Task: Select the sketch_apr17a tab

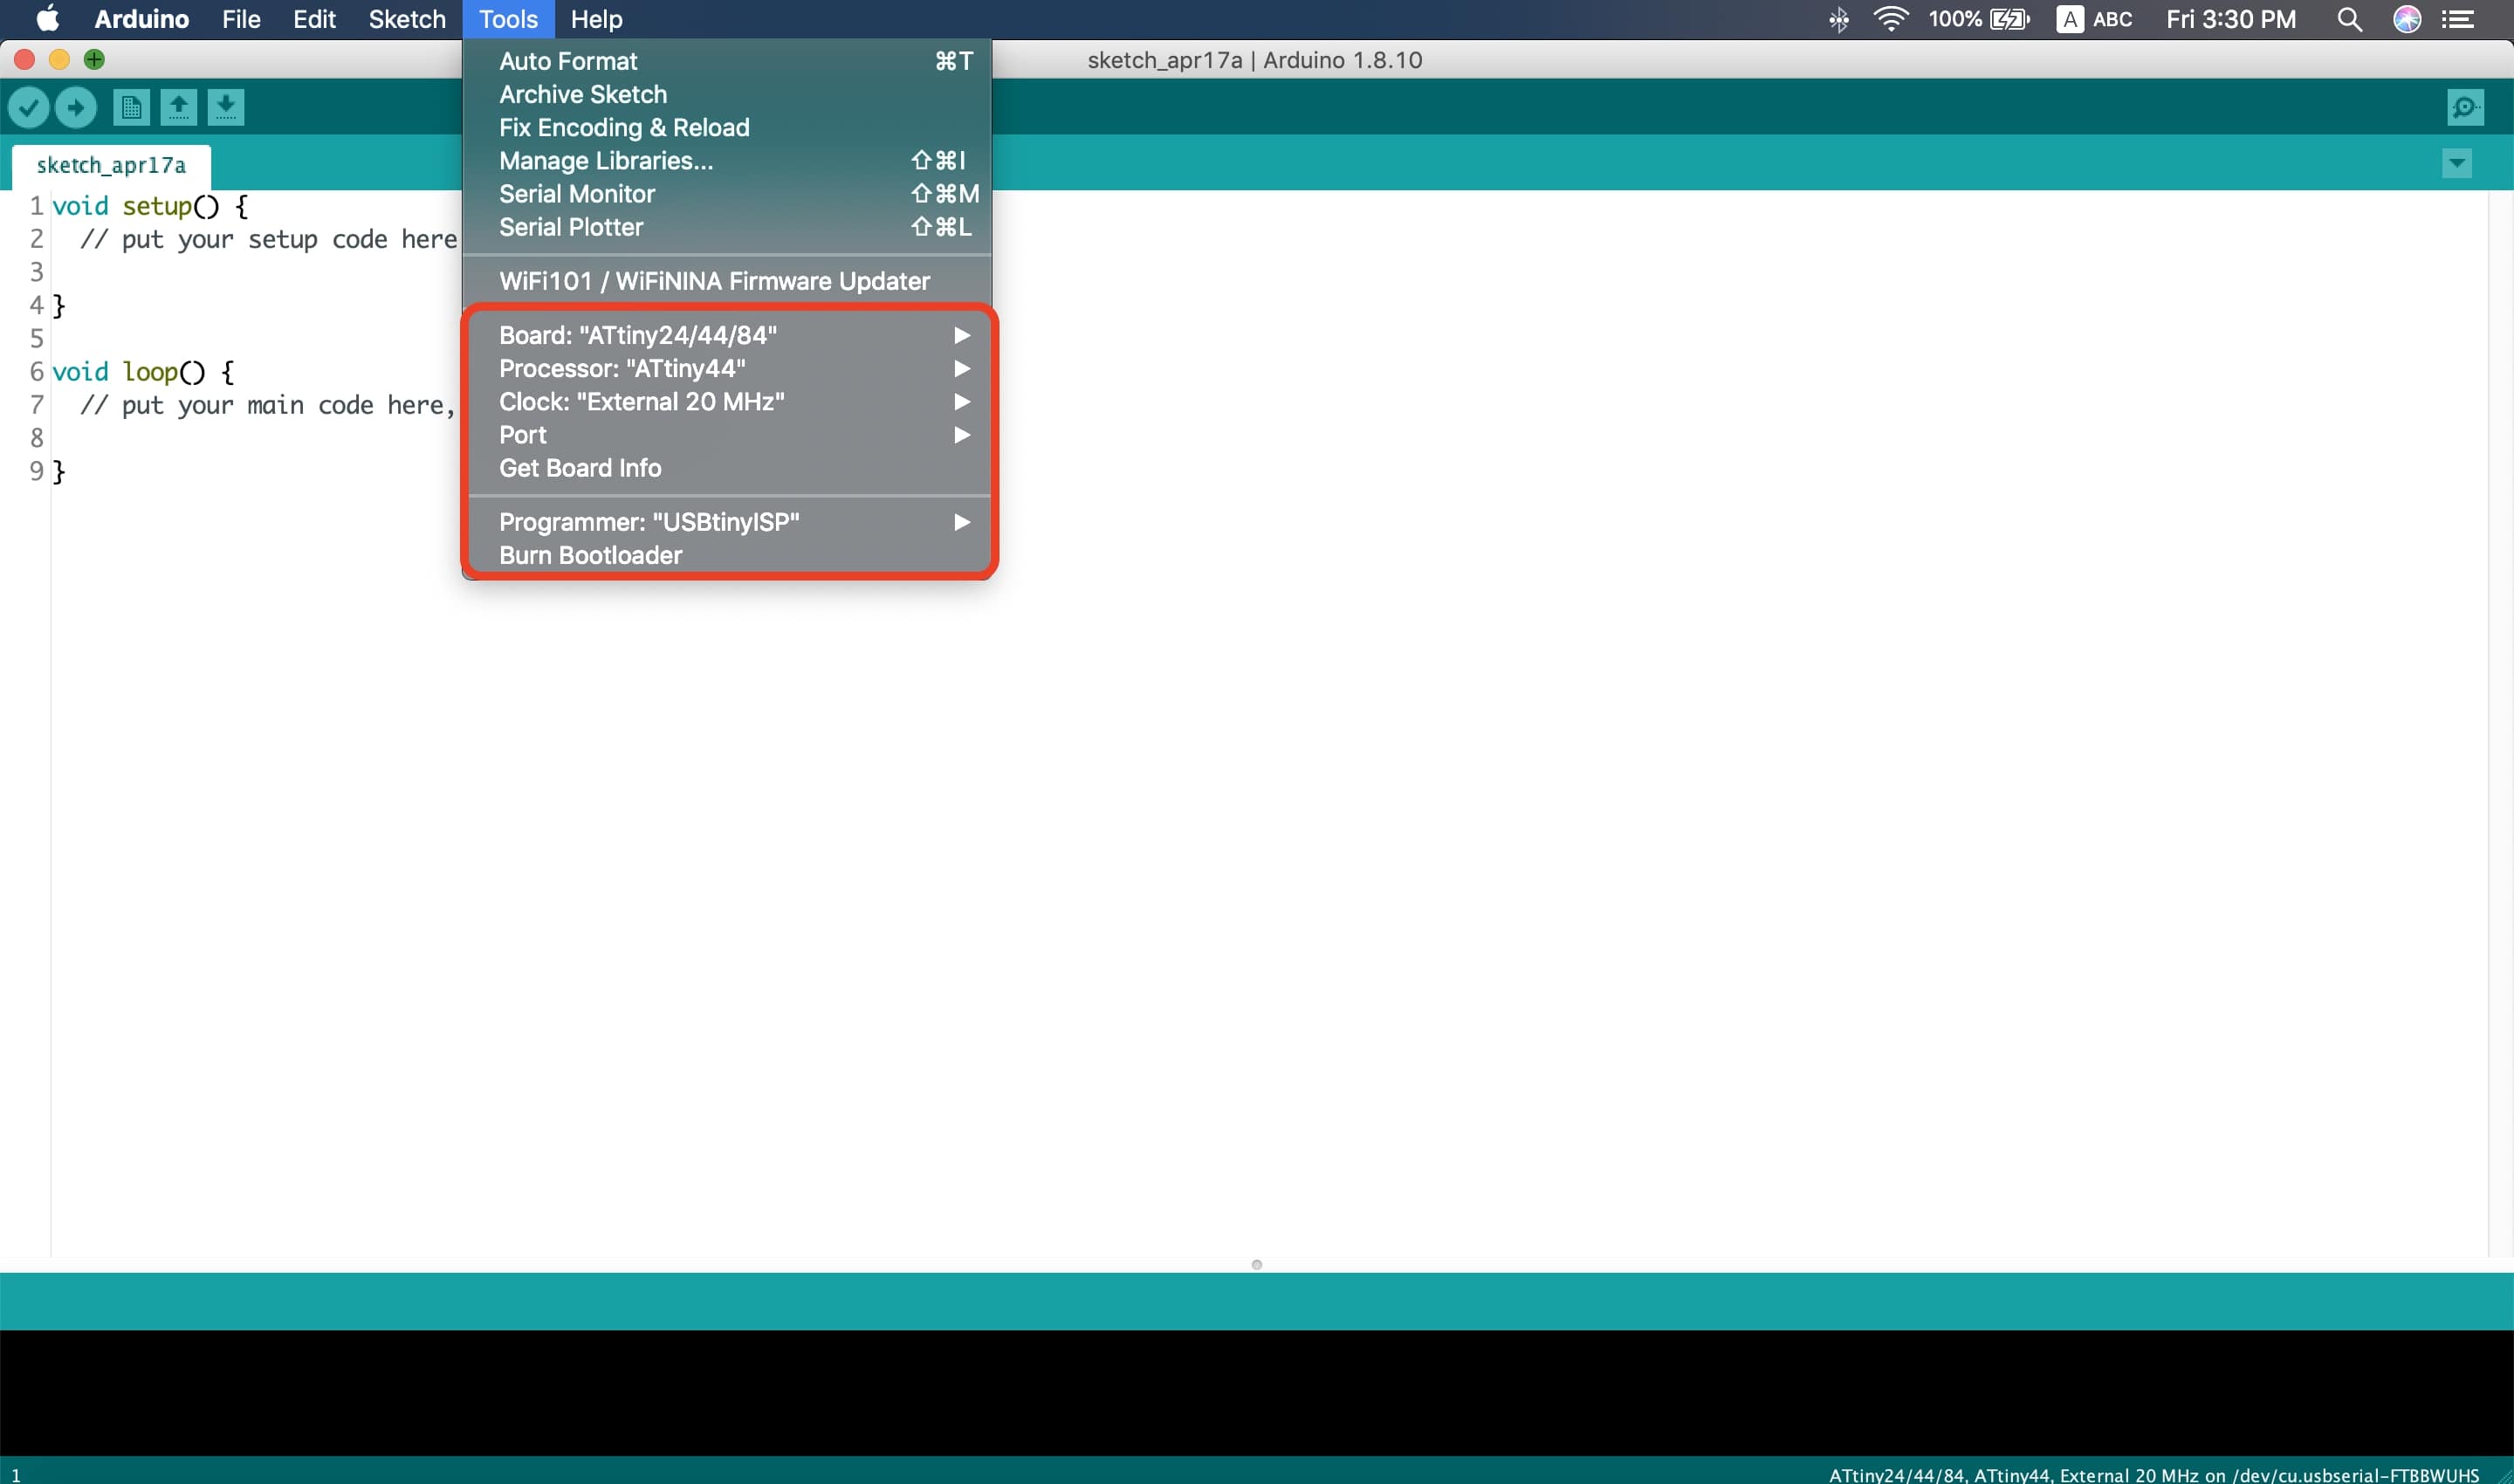Action: coord(111,165)
